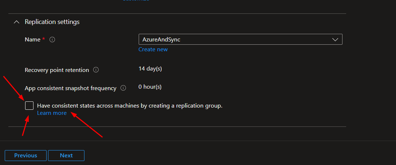Screen dimensions: 396x165
Task: Show info tooltip for Name field
Action: tap(52, 40)
